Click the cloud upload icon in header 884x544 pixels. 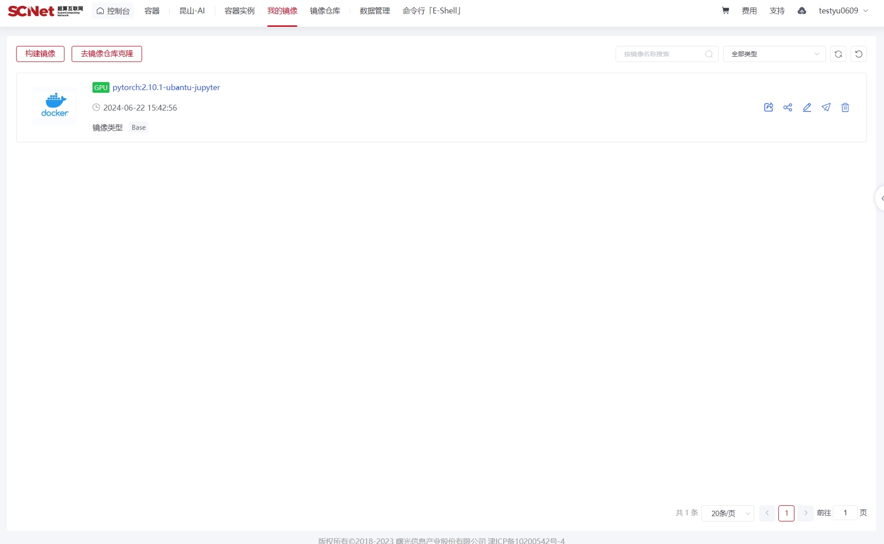[802, 10]
